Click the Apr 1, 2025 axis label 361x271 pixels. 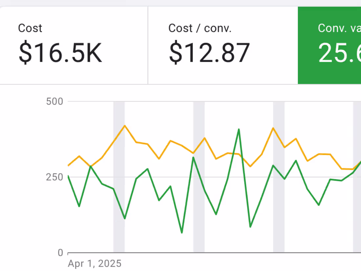(x=95, y=263)
